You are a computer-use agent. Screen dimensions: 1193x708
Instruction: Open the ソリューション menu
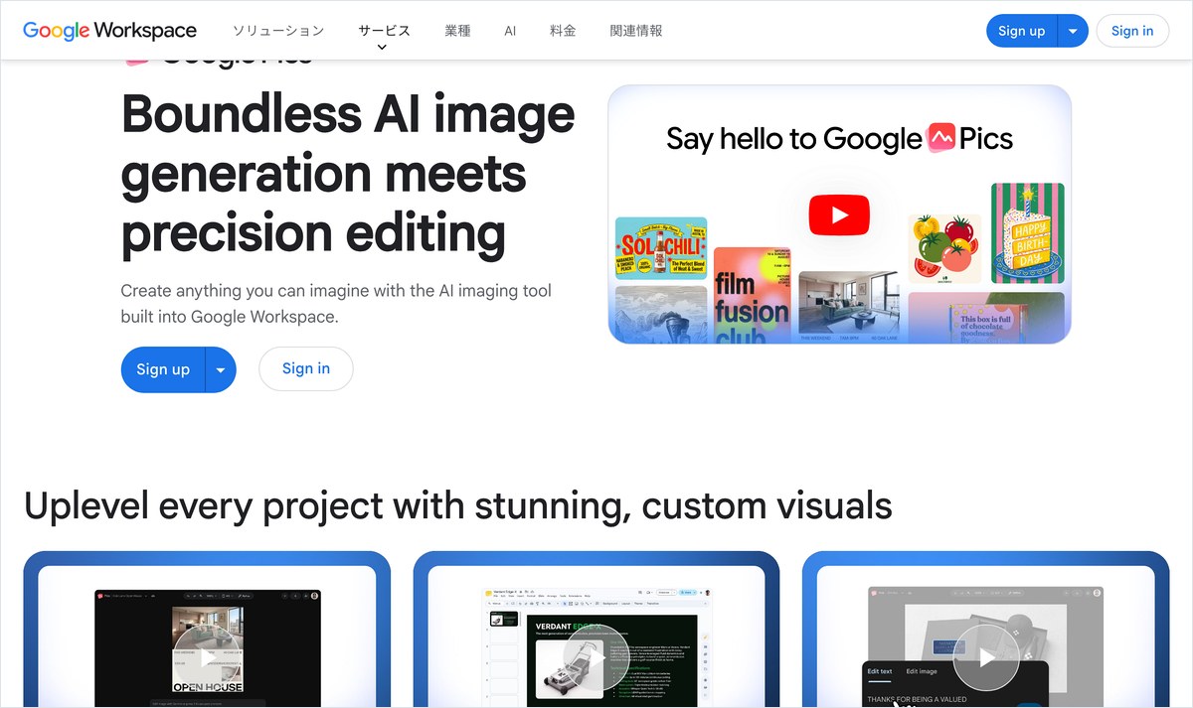coord(278,31)
